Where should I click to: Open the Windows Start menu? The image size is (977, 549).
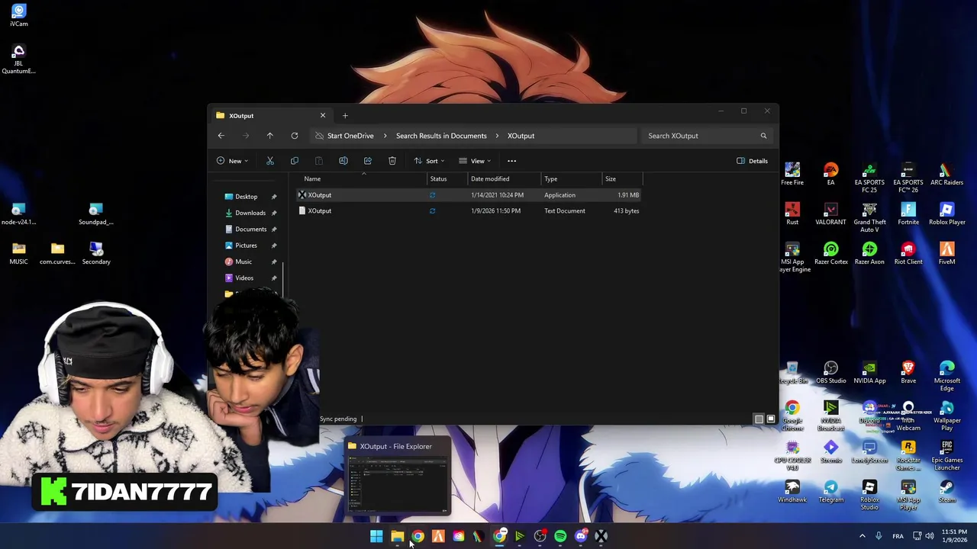[376, 536]
